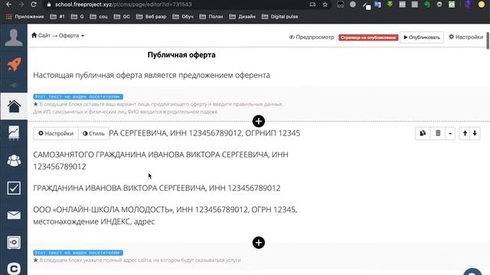Open the соц bookmarks folder

pos(99,17)
